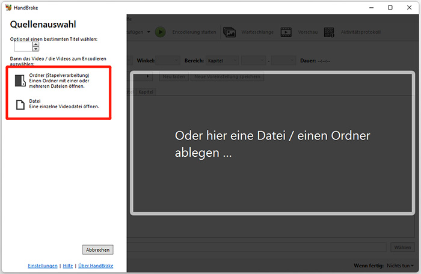Switch to the Kapitel tab

[x=146, y=92]
